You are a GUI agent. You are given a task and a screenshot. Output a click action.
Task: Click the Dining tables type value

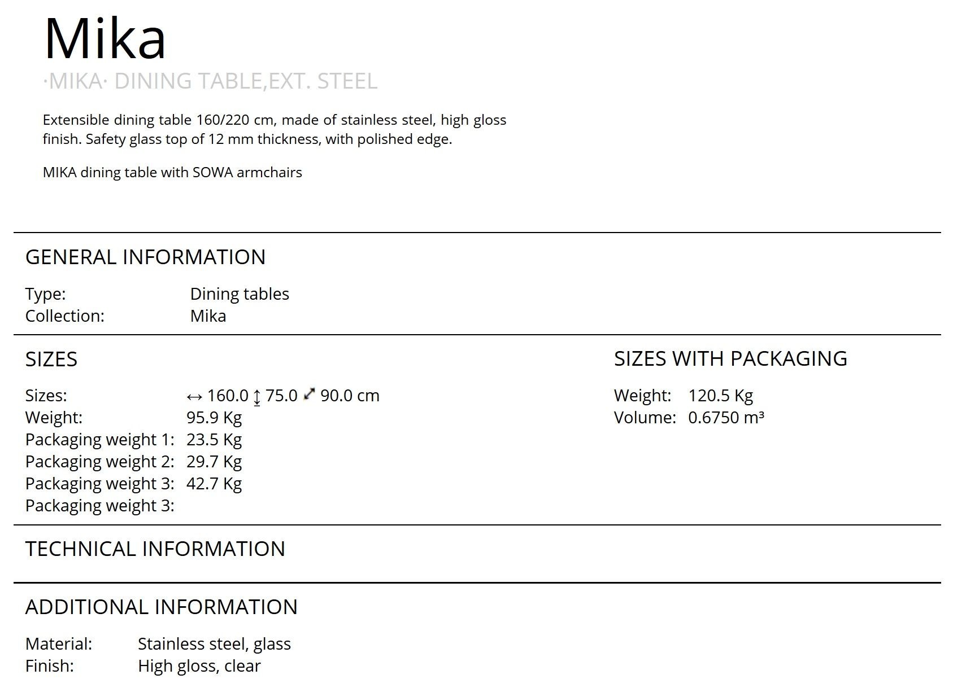(240, 294)
